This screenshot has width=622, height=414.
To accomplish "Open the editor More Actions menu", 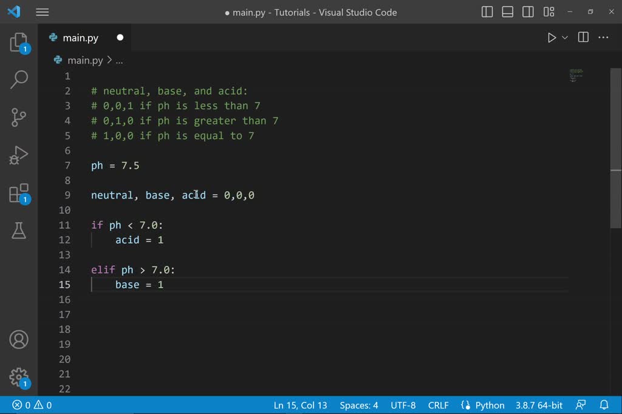I will pyautogui.click(x=603, y=38).
